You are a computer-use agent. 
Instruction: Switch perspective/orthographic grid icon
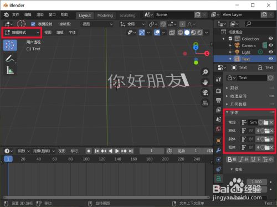tap(205, 103)
